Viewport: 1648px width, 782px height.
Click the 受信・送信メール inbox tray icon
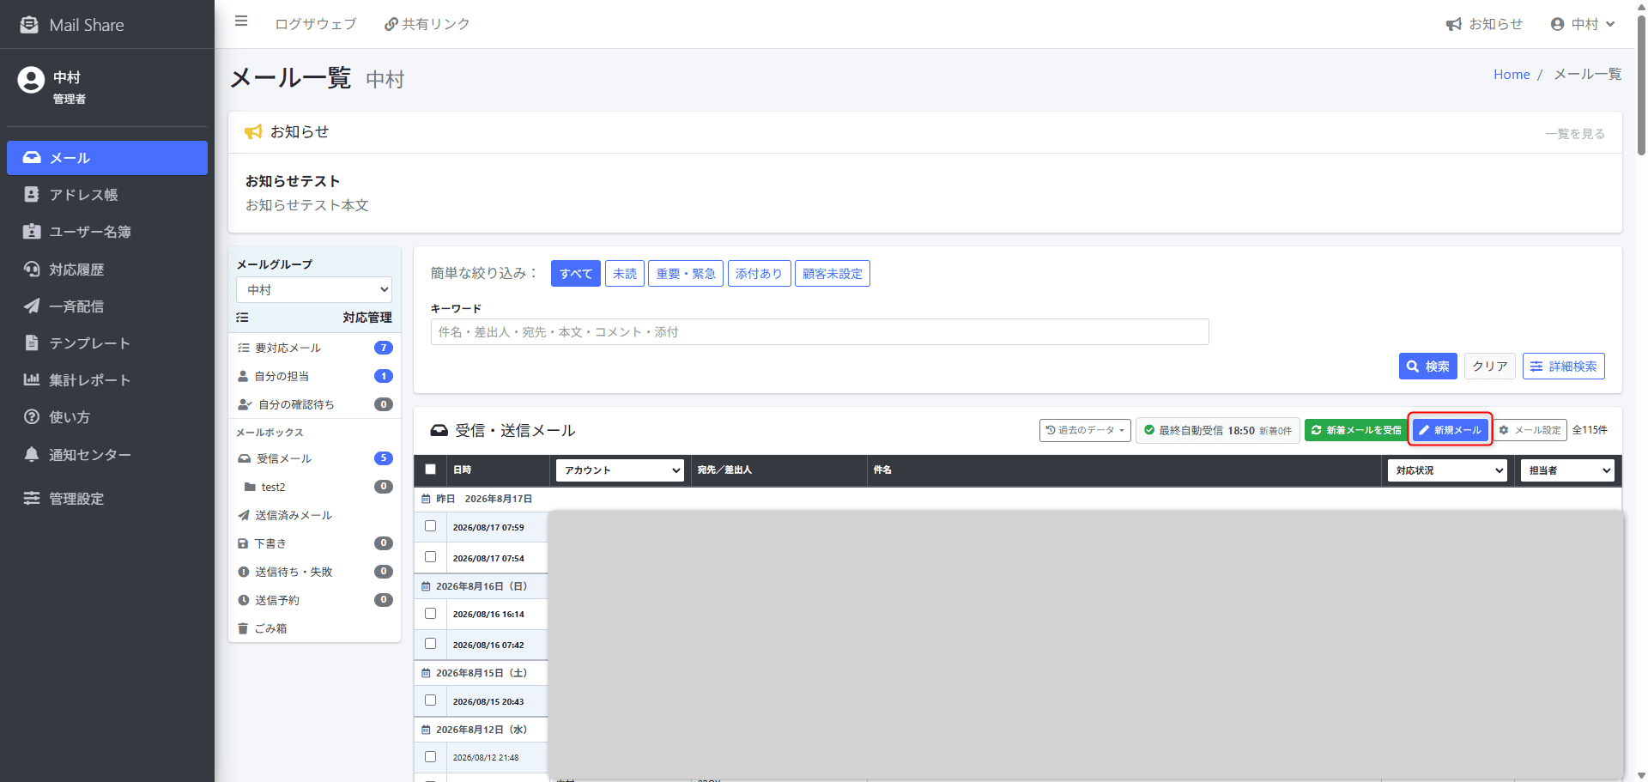tap(439, 430)
